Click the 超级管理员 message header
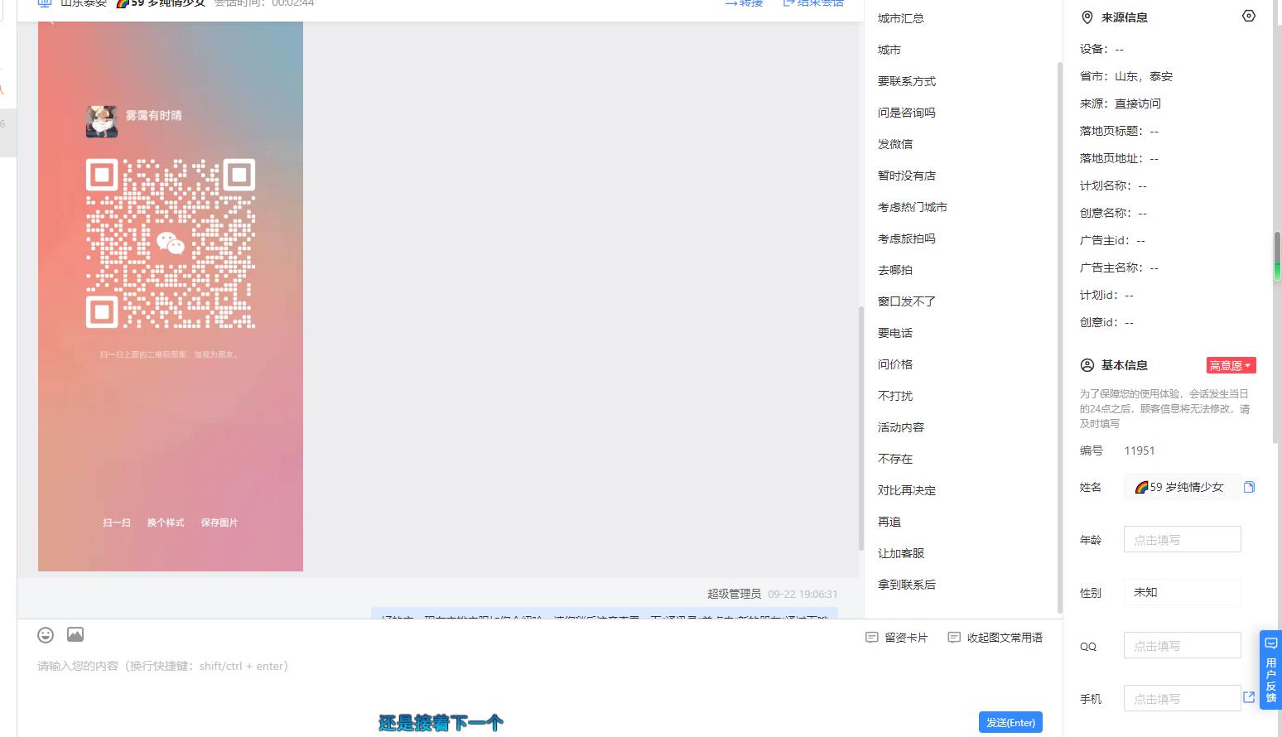The image size is (1282, 737). 772,594
